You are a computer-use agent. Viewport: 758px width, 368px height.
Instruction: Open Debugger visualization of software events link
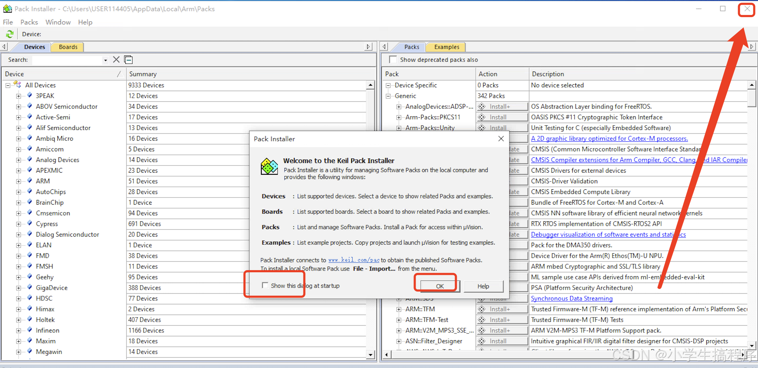(608, 235)
